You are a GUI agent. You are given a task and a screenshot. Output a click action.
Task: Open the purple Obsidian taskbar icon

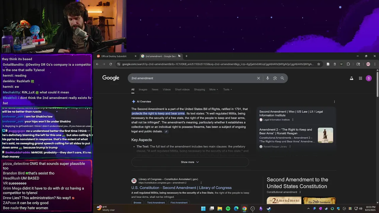[261, 209]
